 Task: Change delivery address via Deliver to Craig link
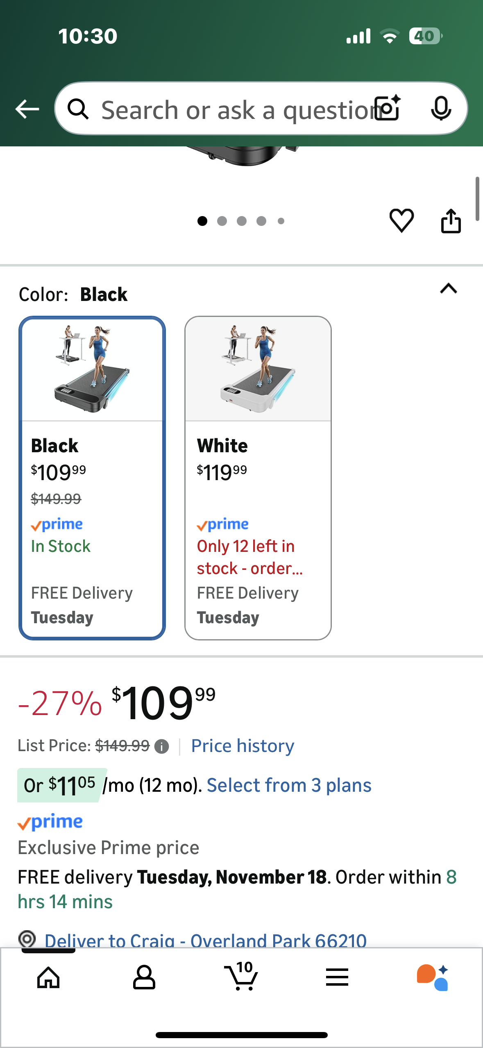point(205,939)
